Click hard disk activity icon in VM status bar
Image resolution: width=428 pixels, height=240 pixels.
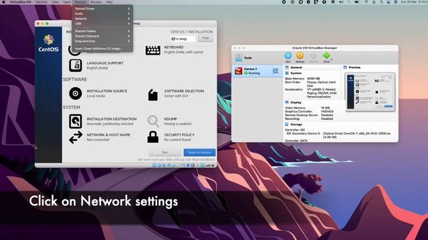click(154, 165)
